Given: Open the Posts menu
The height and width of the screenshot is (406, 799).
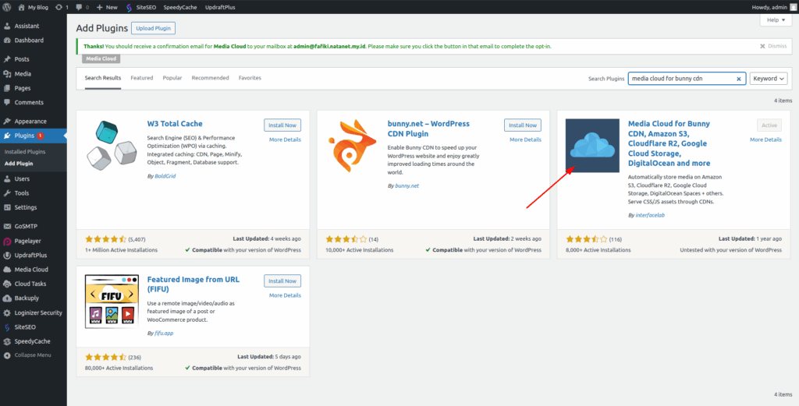Looking at the screenshot, I should (x=22, y=59).
